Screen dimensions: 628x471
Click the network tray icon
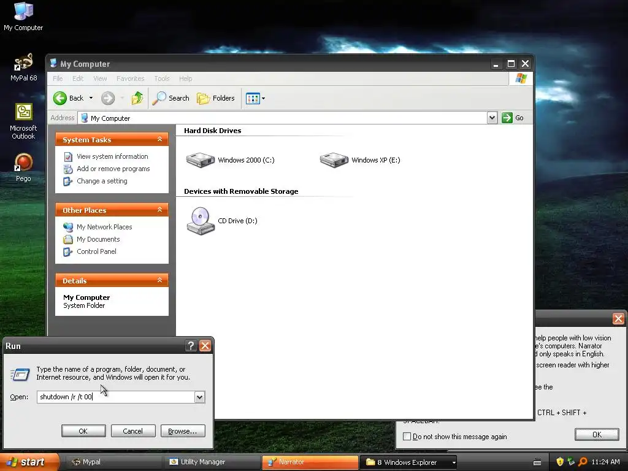[571, 462]
